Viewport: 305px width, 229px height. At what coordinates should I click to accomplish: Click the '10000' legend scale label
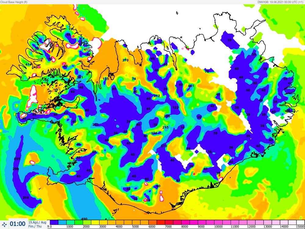coord(218,227)
